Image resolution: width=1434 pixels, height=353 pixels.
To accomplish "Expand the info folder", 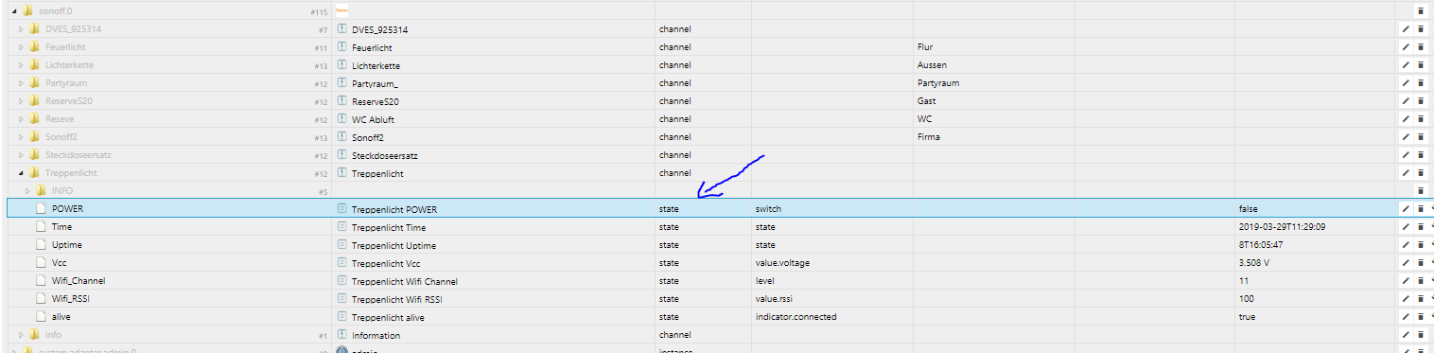I will [21, 335].
